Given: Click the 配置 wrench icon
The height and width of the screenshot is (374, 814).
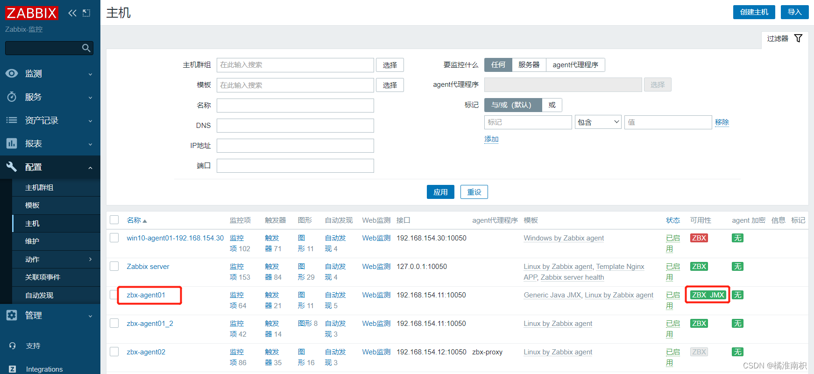Looking at the screenshot, I should pos(12,167).
